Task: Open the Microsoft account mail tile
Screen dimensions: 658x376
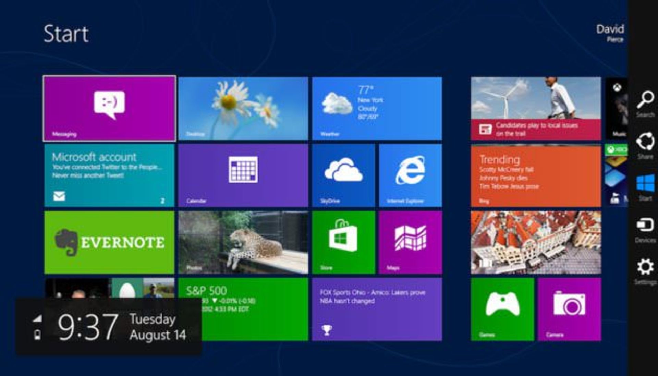Action: pos(109,175)
